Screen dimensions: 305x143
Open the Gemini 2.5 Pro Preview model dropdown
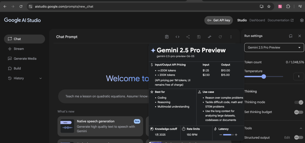coord(274,47)
